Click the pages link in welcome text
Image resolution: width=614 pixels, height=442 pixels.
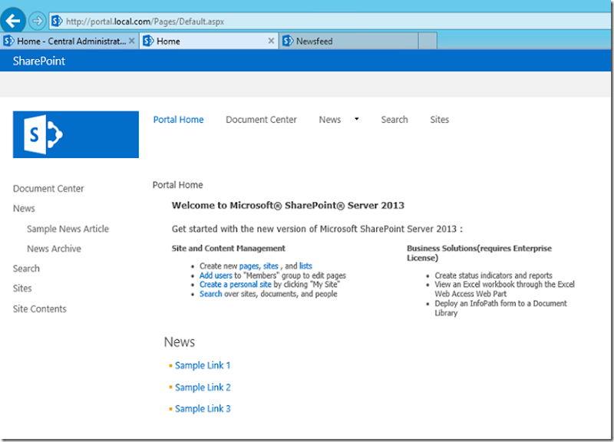(249, 266)
